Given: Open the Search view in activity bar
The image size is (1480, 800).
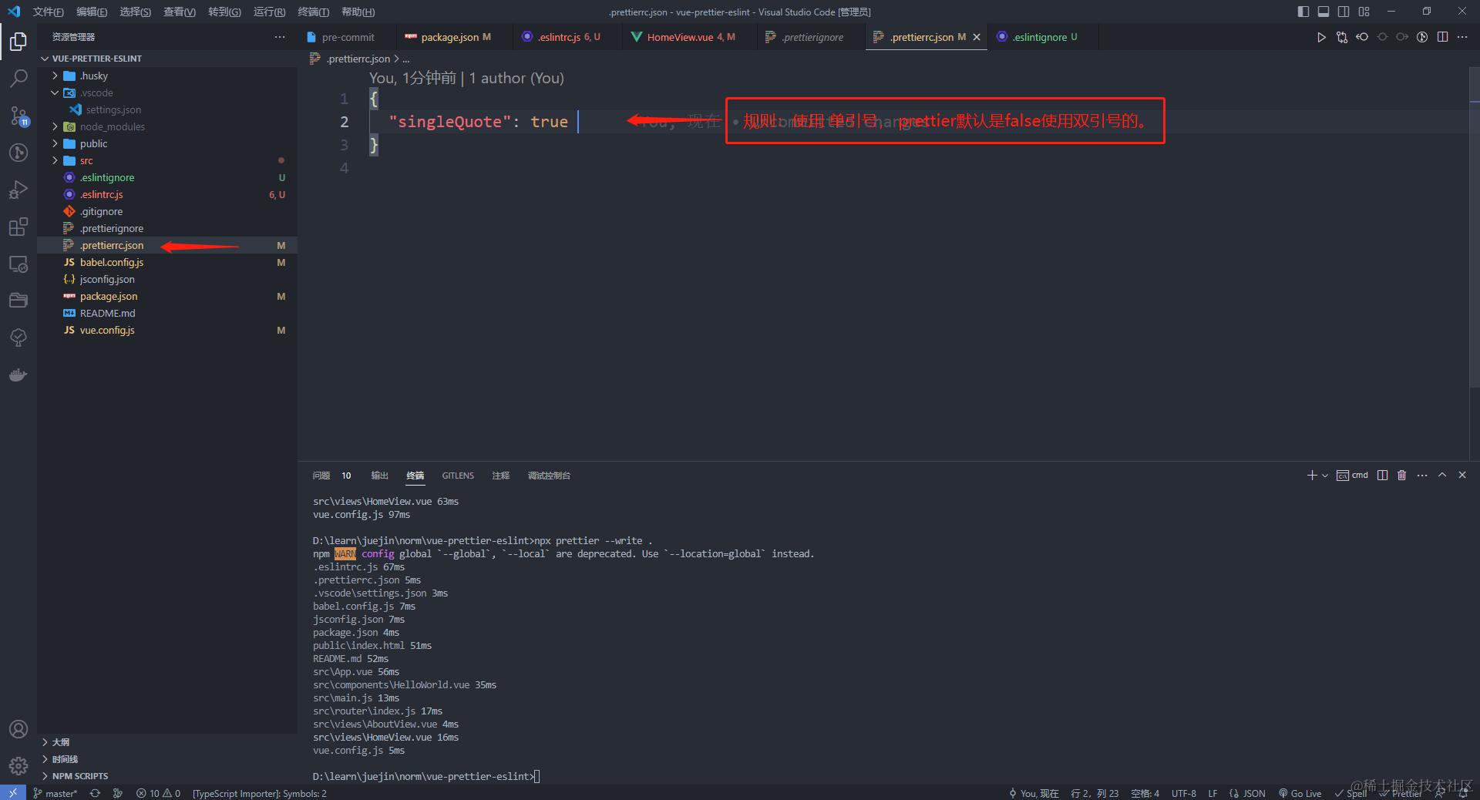Looking at the screenshot, I should click(x=18, y=78).
